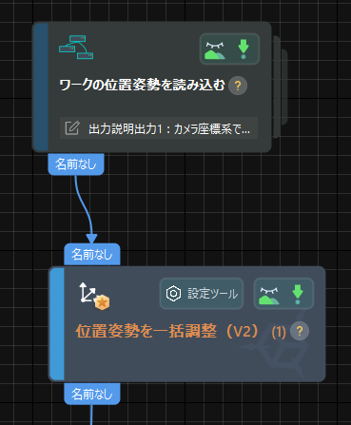Click the green down-arrow icon on the ワークの位置姿勢を読み込む step

(244, 49)
